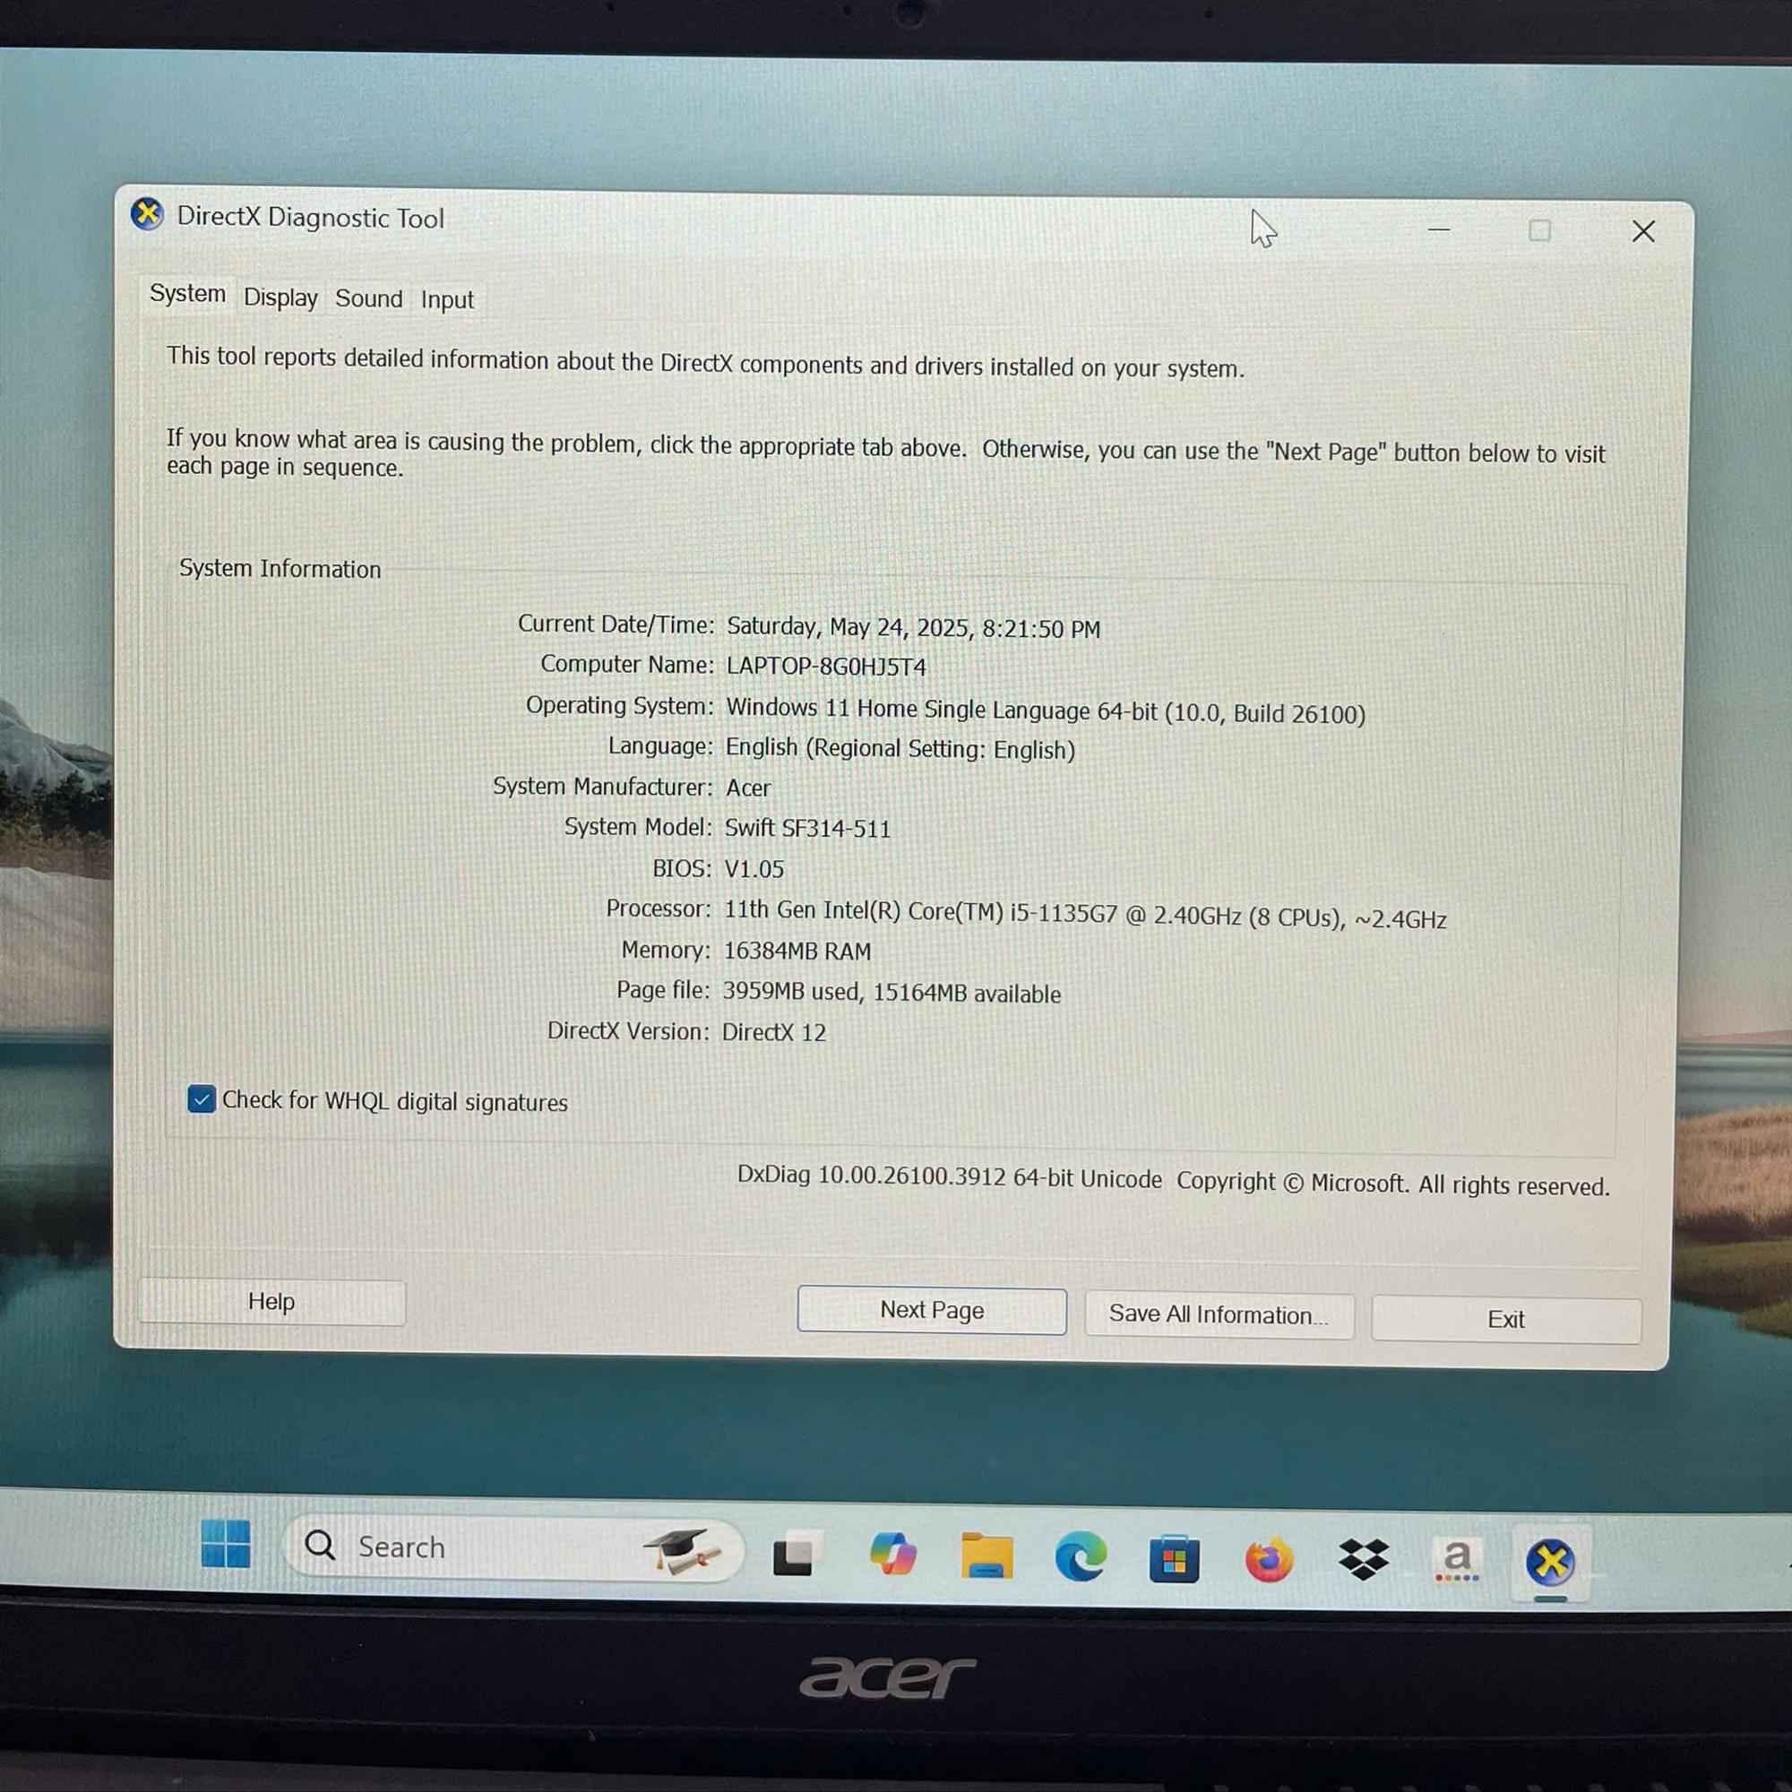Click the computer name LAPTOP-8G0HJ5T4
This screenshot has width=1792, height=1792.
pos(826,667)
